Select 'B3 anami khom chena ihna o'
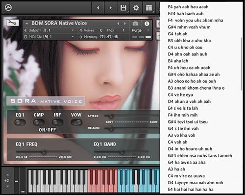Viewport: 245px width, 195px height. (x=196, y=88)
